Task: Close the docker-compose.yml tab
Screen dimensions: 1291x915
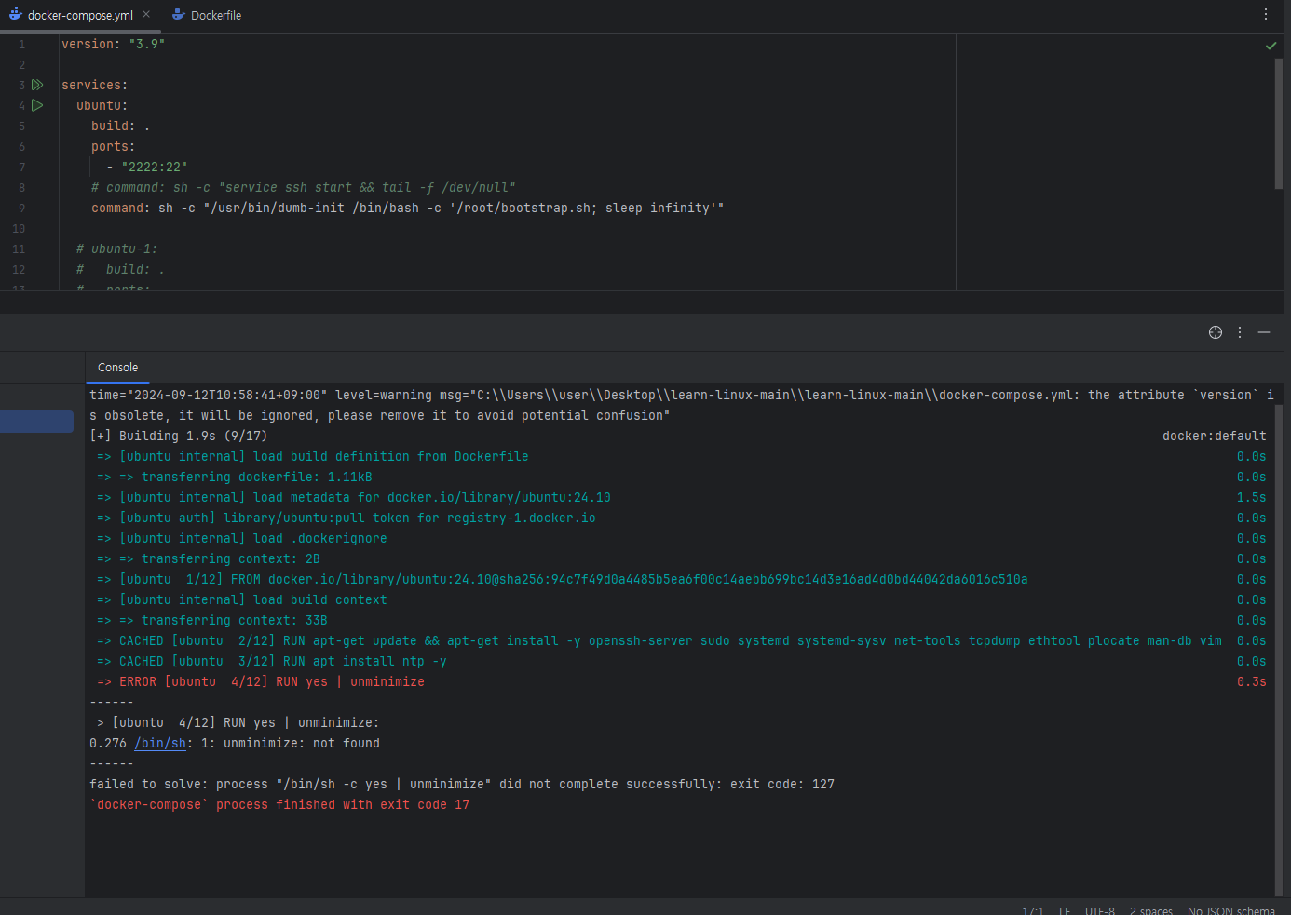Action: 146,15
